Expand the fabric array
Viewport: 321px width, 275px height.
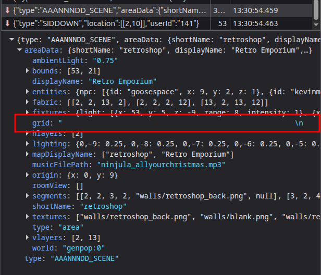28,102
